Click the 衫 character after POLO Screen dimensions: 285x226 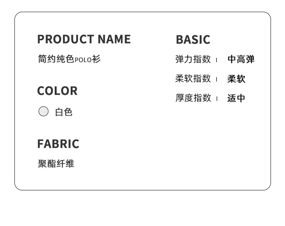[x=96, y=59]
